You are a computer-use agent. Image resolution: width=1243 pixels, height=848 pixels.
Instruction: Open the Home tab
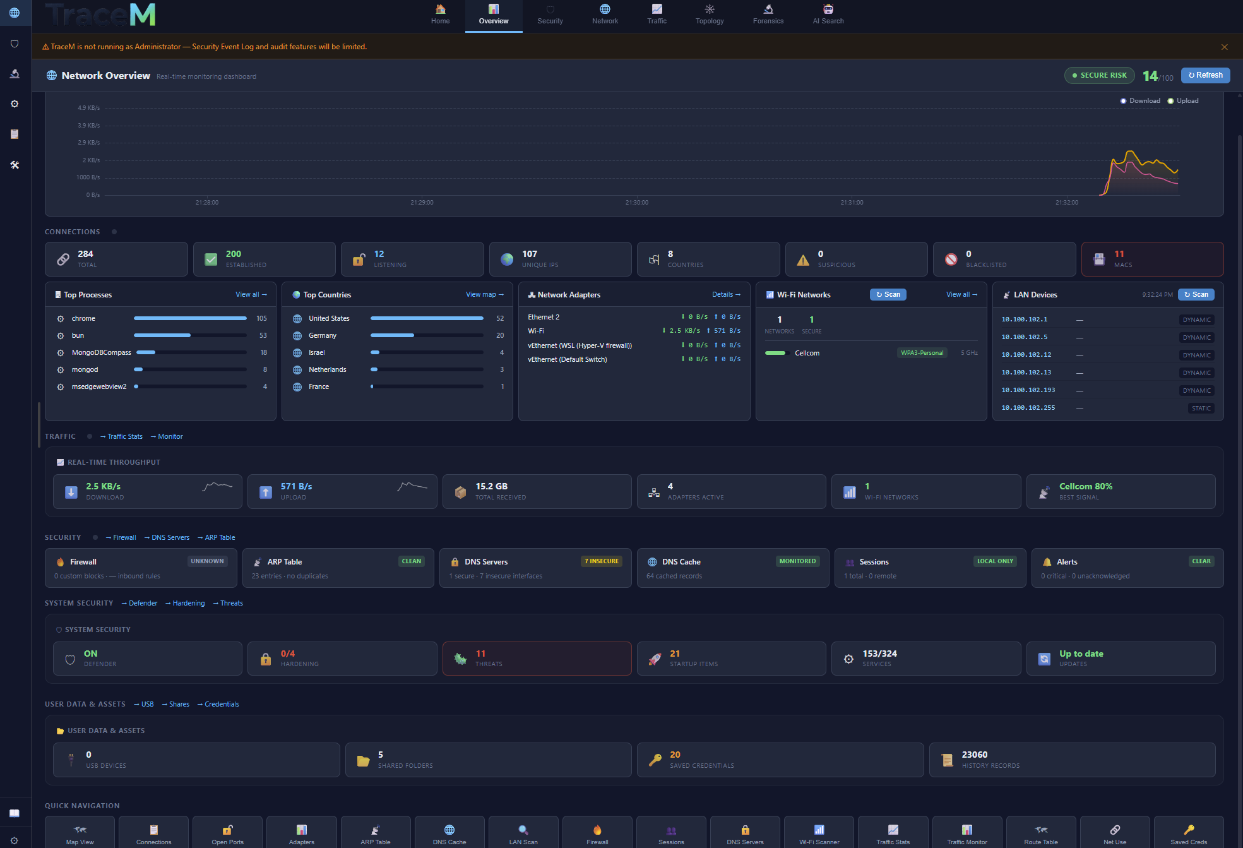click(x=440, y=15)
